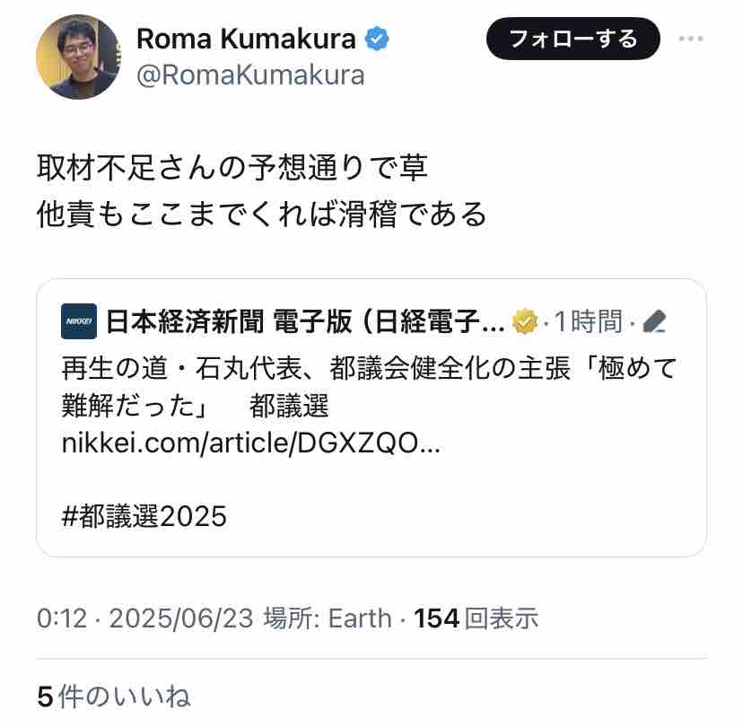View the 154 回表示 view count
Screen dimensions: 743x728
pyautogui.click(x=477, y=618)
